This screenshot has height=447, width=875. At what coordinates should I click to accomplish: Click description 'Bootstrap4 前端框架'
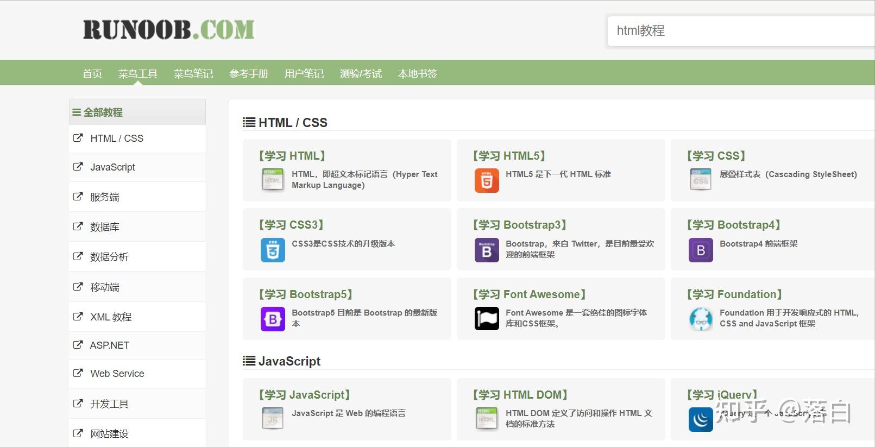tap(759, 244)
